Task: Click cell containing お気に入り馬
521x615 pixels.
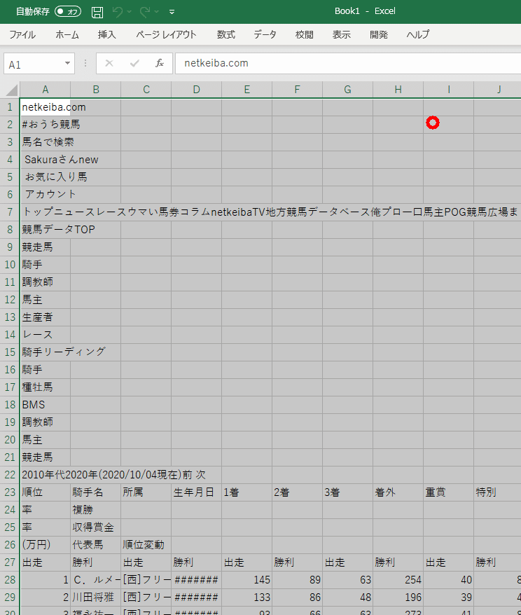Action: pos(46,177)
